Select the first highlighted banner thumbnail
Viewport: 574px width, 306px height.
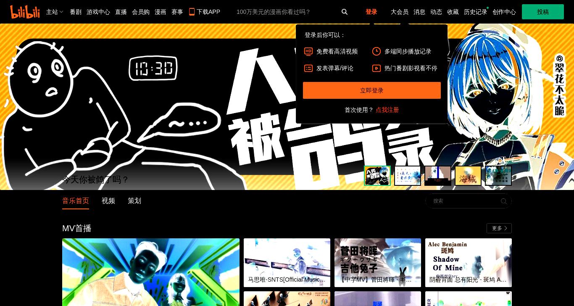pos(377,176)
